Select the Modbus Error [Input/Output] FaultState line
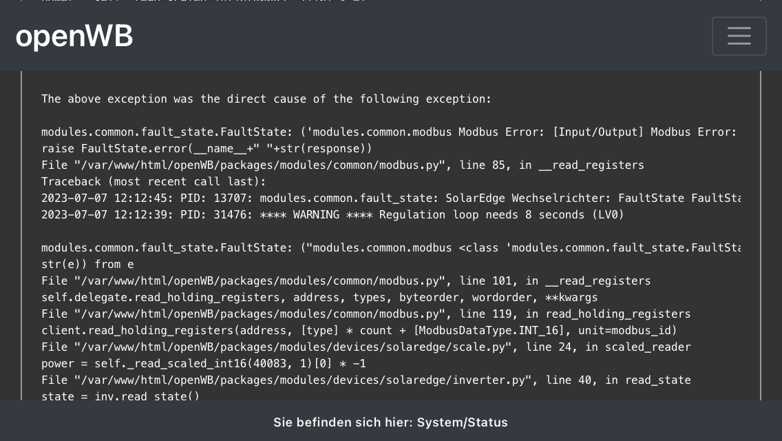This screenshot has height=441, width=782. [389, 132]
